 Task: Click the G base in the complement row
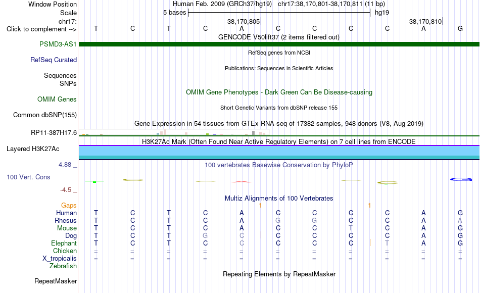(460, 28)
